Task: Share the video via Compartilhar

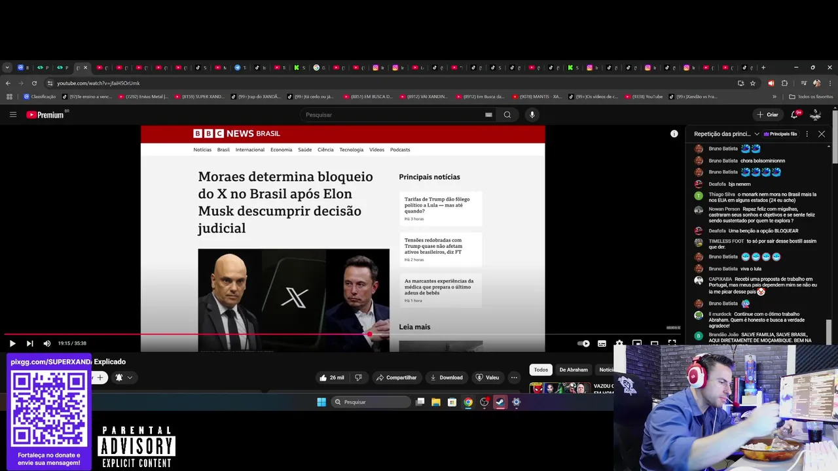Action: point(397,377)
